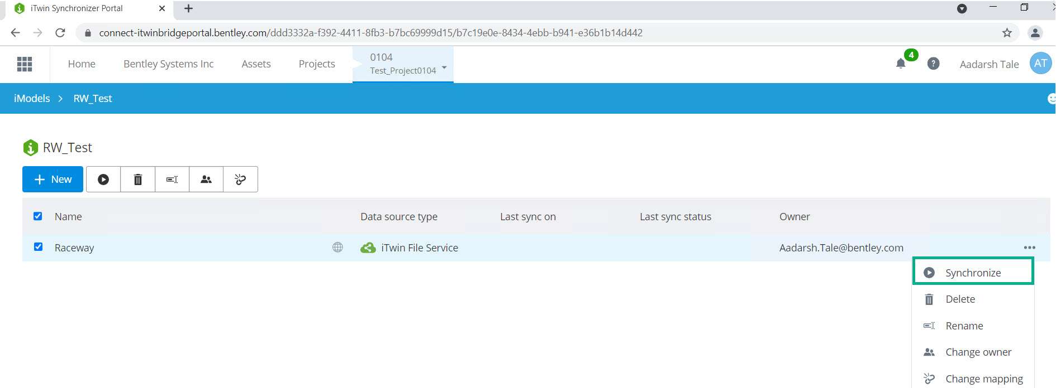Click the iTwin File Service text
This screenshot has width=1056, height=388.
point(420,248)
